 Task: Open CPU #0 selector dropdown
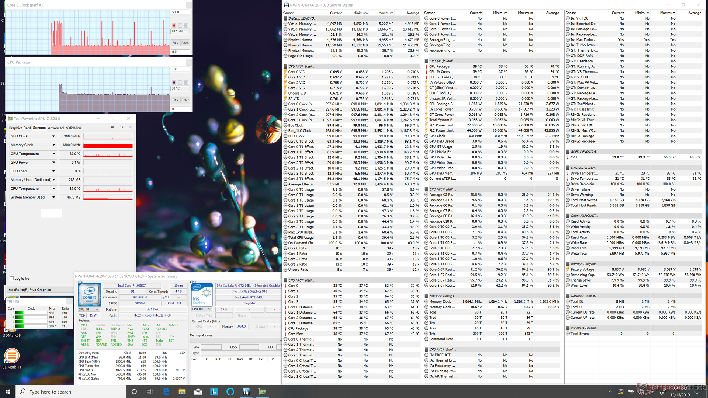click(x=89, y=310)
